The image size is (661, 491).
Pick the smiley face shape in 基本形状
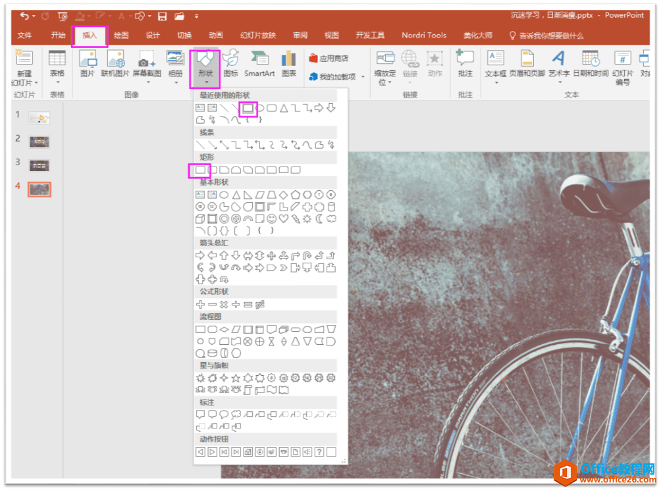click(272, 219)
